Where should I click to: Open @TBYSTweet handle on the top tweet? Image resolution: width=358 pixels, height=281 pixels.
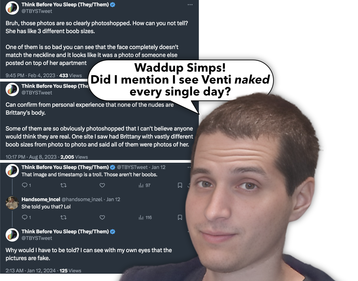[37, 11]
